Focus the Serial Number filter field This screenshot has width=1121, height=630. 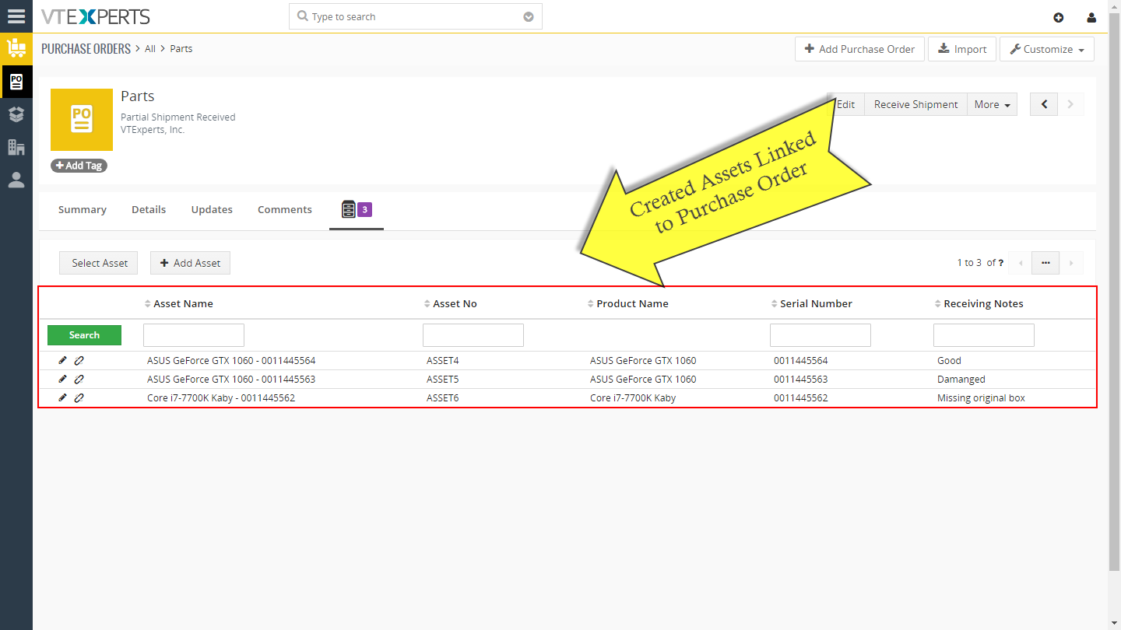pos(821,335)
